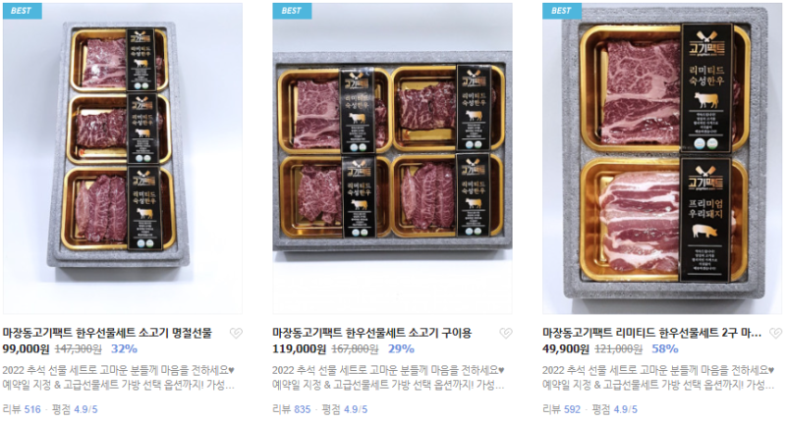The image size is (786, 422).
Task: Open the four-tray beef set product image
Action: click(392, 158)
